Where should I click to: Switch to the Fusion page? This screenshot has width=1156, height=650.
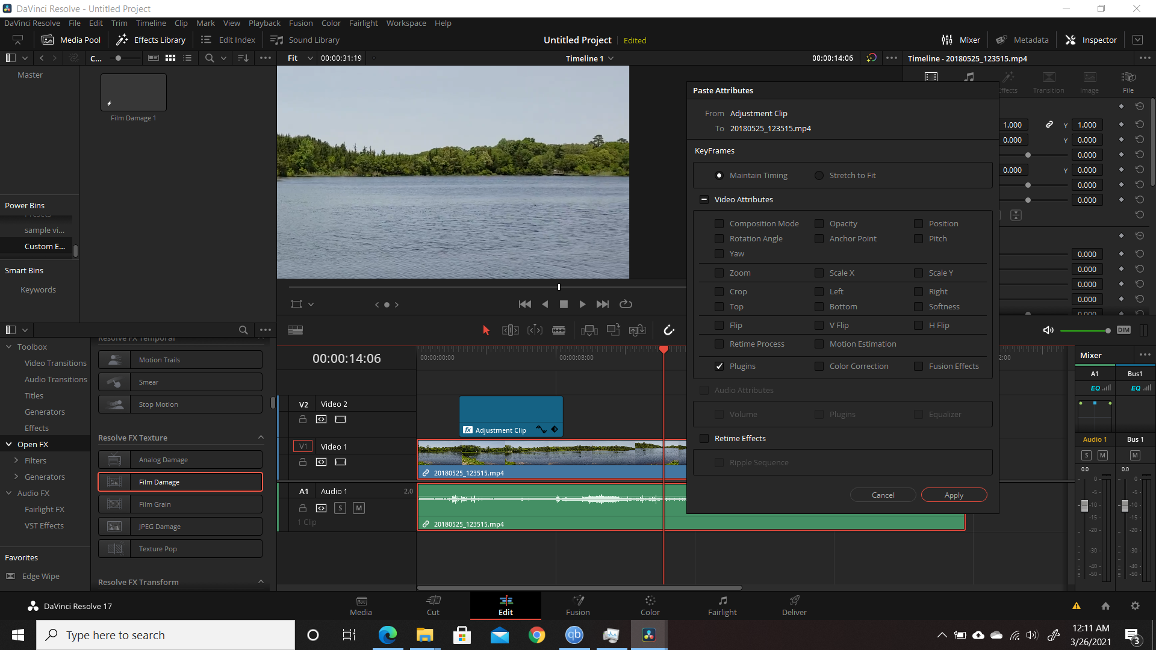click(577, 605)
